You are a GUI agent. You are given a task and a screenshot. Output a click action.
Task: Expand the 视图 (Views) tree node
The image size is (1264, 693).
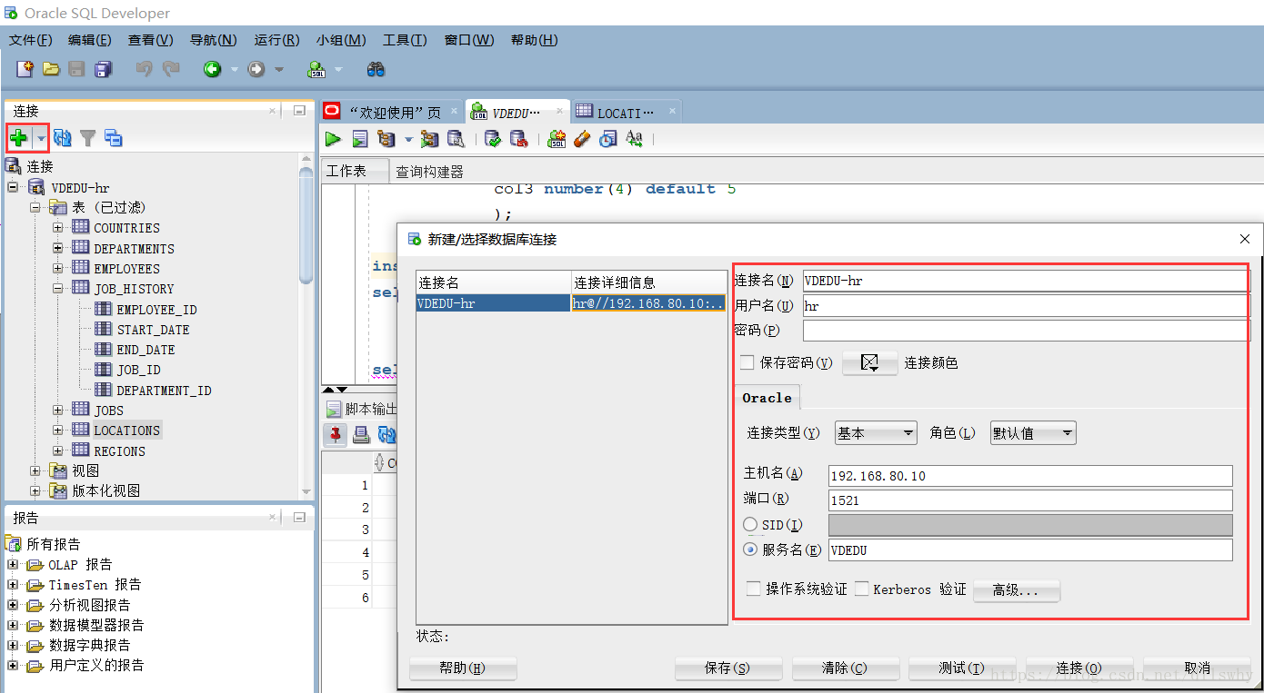point(35,470)
